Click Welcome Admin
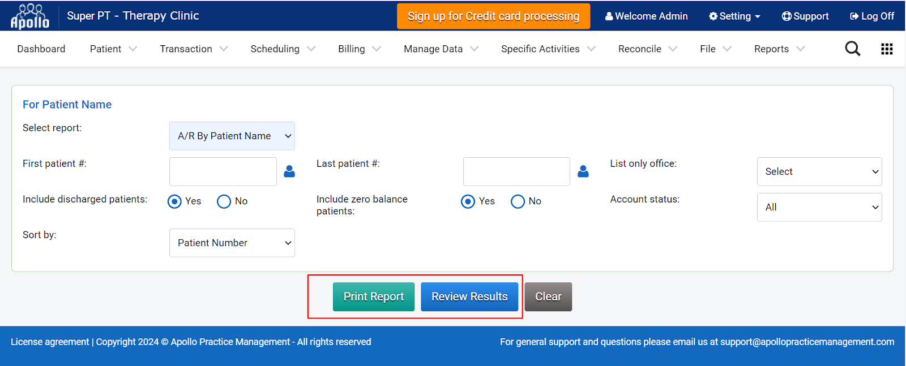Image resolution: width=906 pixels, height=366 pixels. [647, 16]
